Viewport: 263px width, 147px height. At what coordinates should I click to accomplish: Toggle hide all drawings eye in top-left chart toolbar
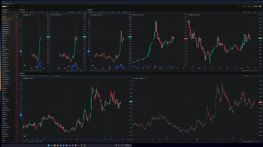pyautogui.click(x=21, y=49)
